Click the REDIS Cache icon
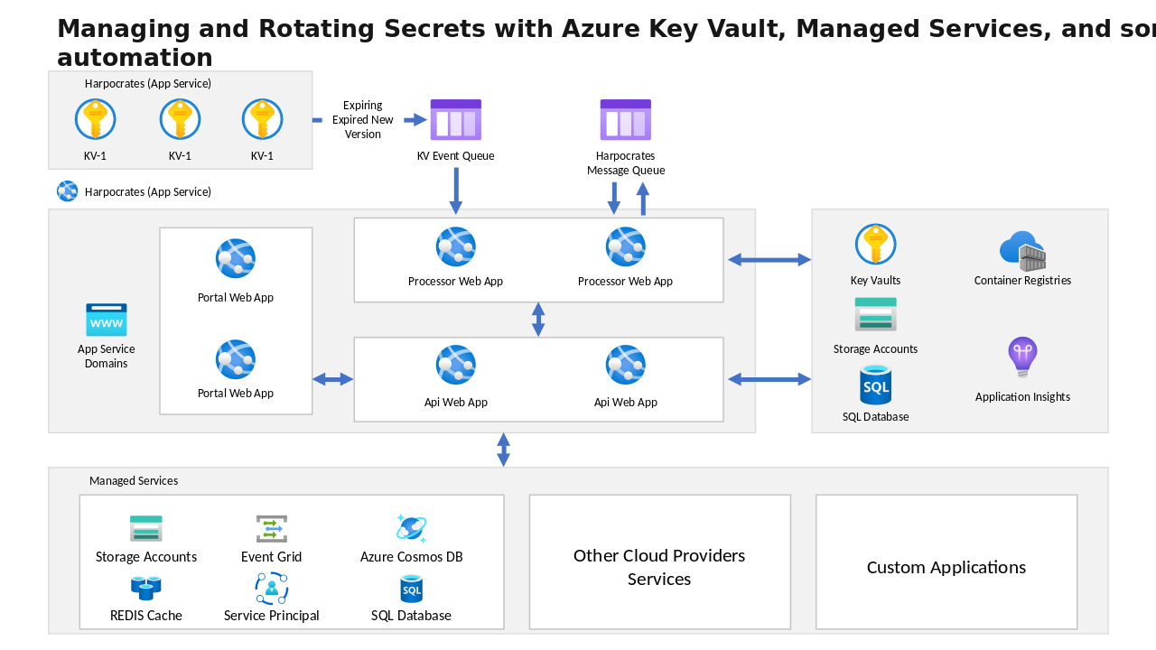The height and width of the screenshot is (650, 1156). [x=146, y=589]
